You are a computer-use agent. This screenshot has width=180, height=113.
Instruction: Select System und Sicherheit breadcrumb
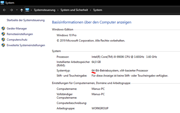(74, 10)
